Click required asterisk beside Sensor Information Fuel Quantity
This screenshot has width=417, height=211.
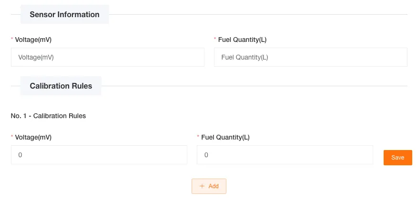click(x=215, y=40)
